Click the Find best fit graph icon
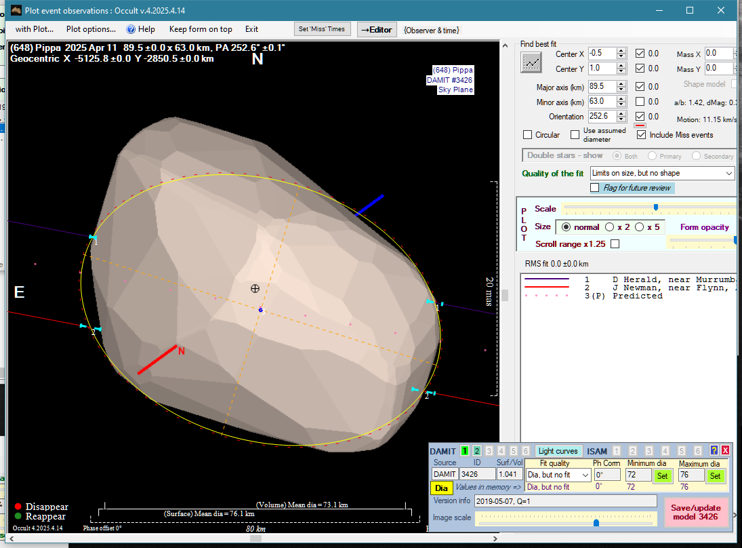 coord(531,62)
